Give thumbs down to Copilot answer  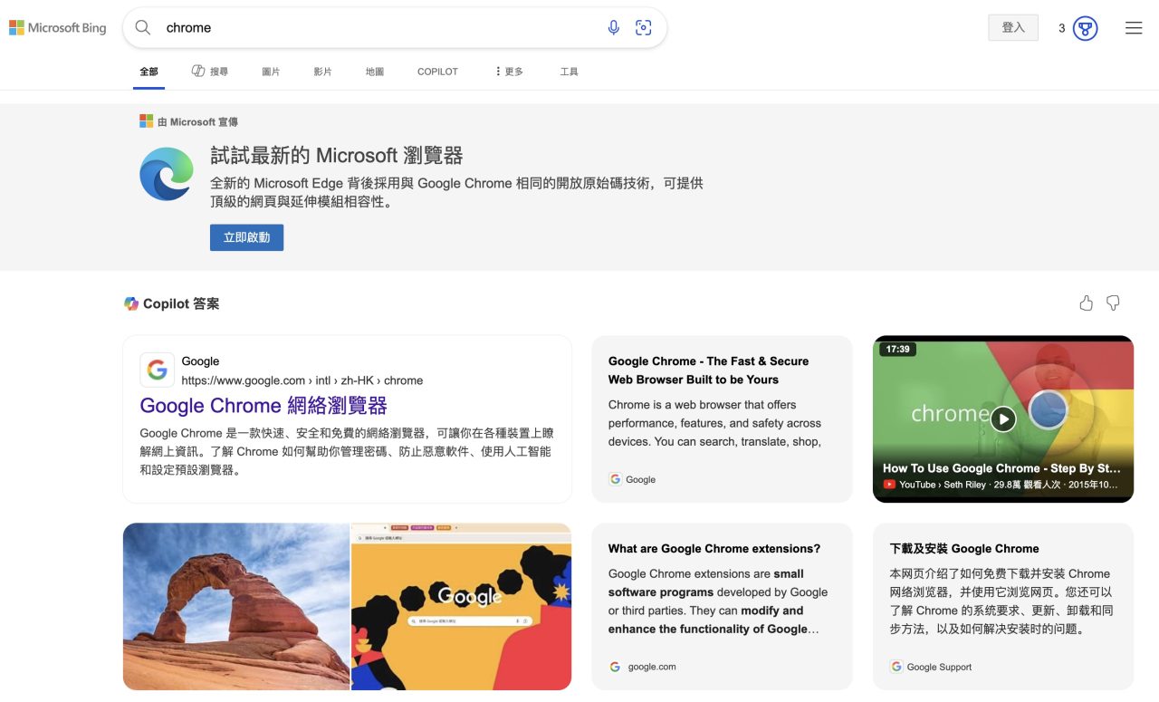[x=1113, y=303]
